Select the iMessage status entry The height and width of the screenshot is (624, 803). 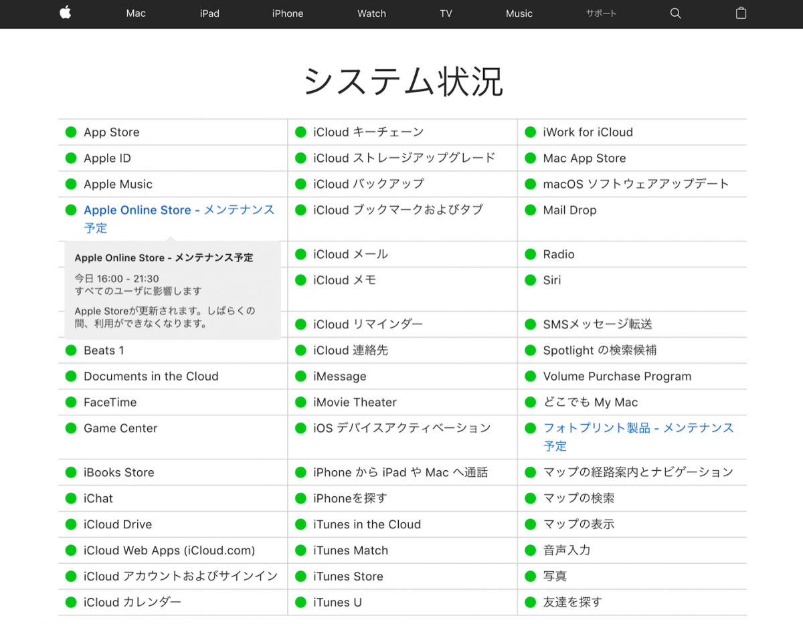coord(339,377)
